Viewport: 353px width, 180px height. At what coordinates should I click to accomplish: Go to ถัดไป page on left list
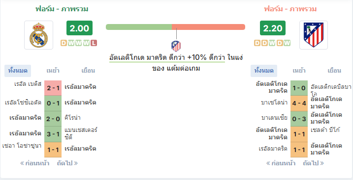coord(67,163)
